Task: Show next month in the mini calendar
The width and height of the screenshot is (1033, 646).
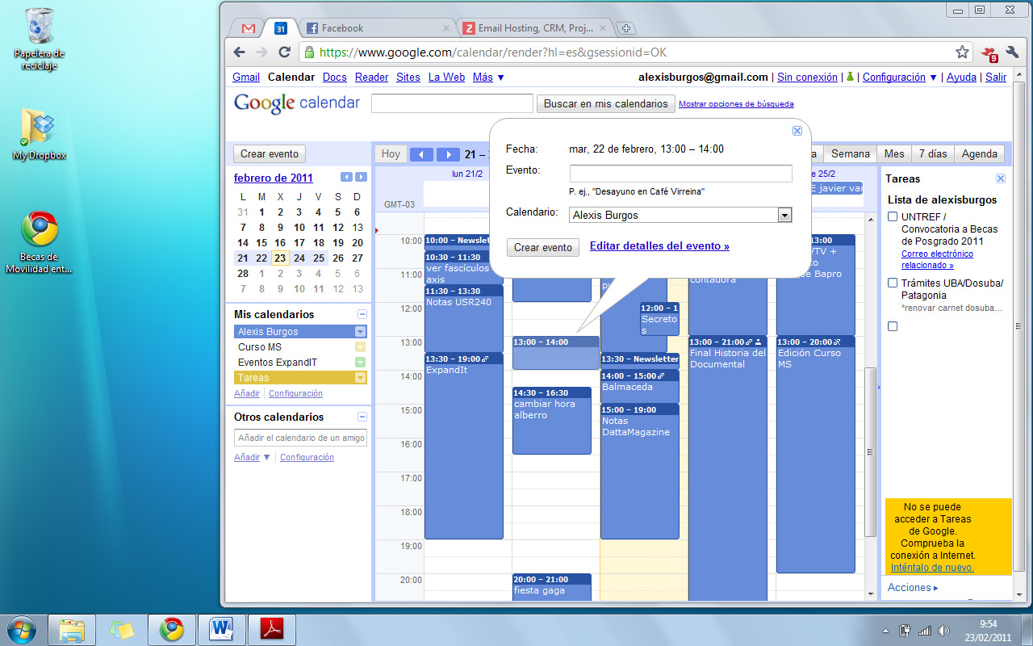Action: pos(361,177)
